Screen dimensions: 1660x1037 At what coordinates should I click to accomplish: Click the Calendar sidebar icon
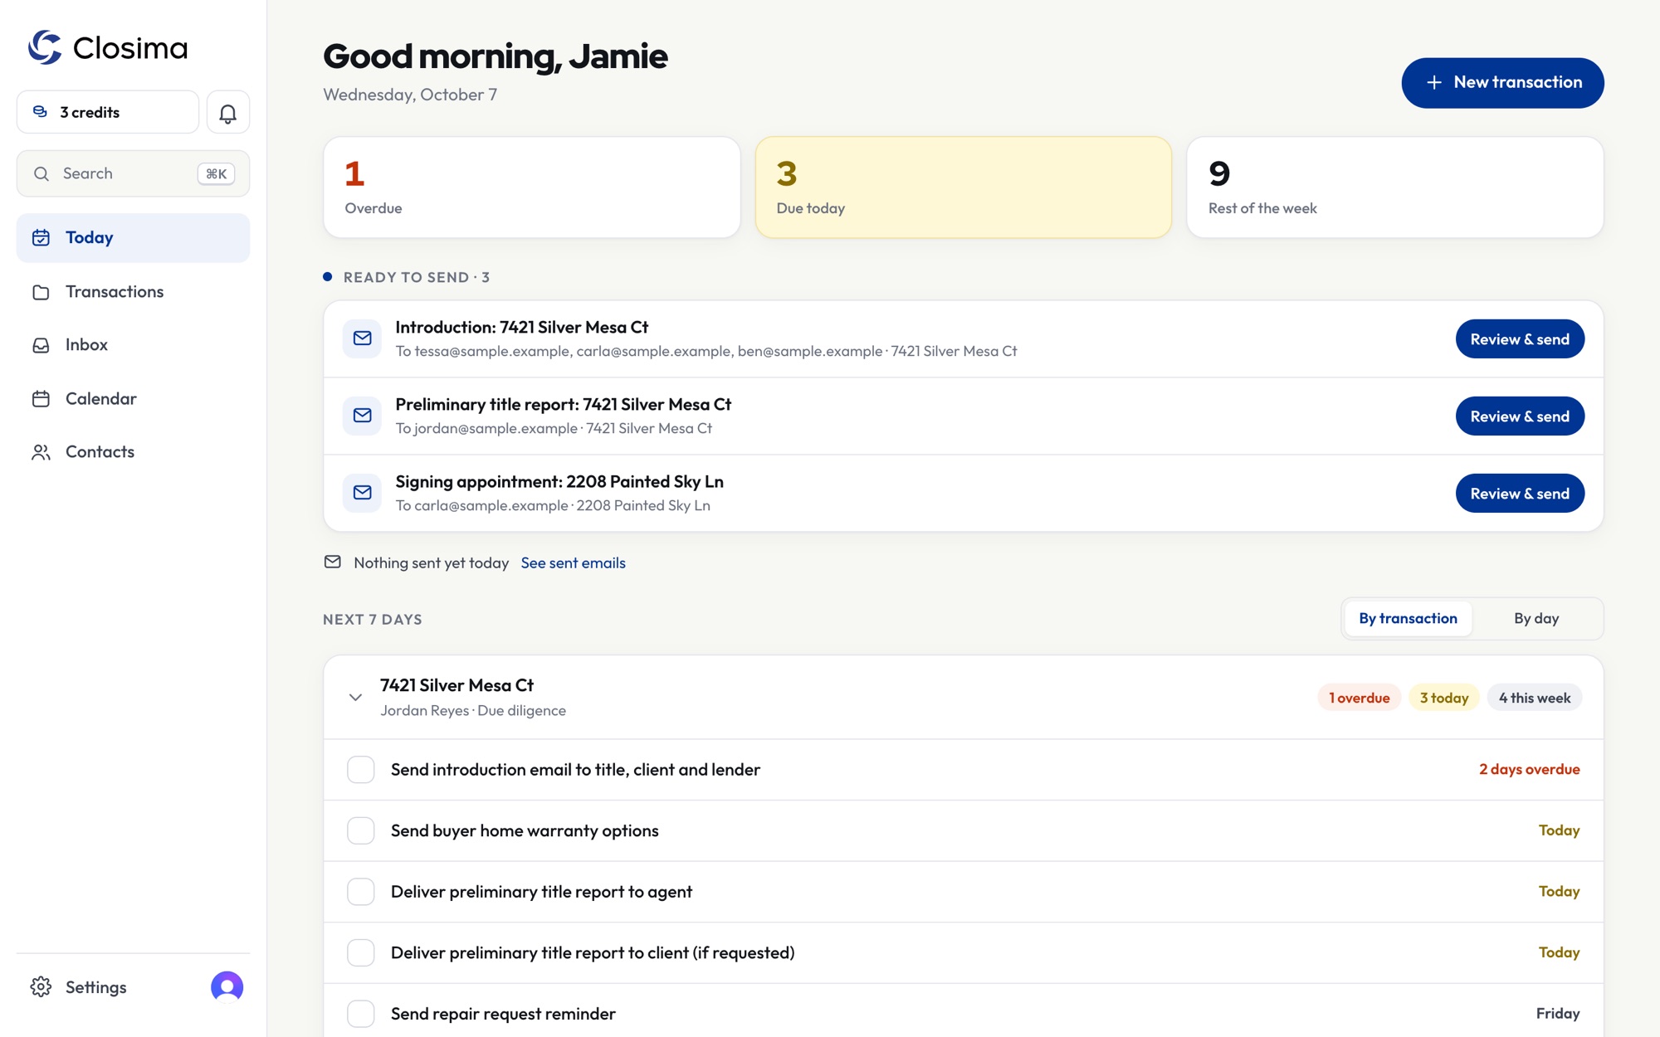tap(41, 399)
